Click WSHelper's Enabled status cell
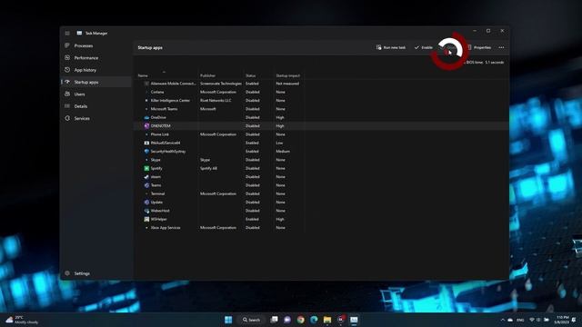The height and width of the screenshot is (327, 582). [252, 219]
